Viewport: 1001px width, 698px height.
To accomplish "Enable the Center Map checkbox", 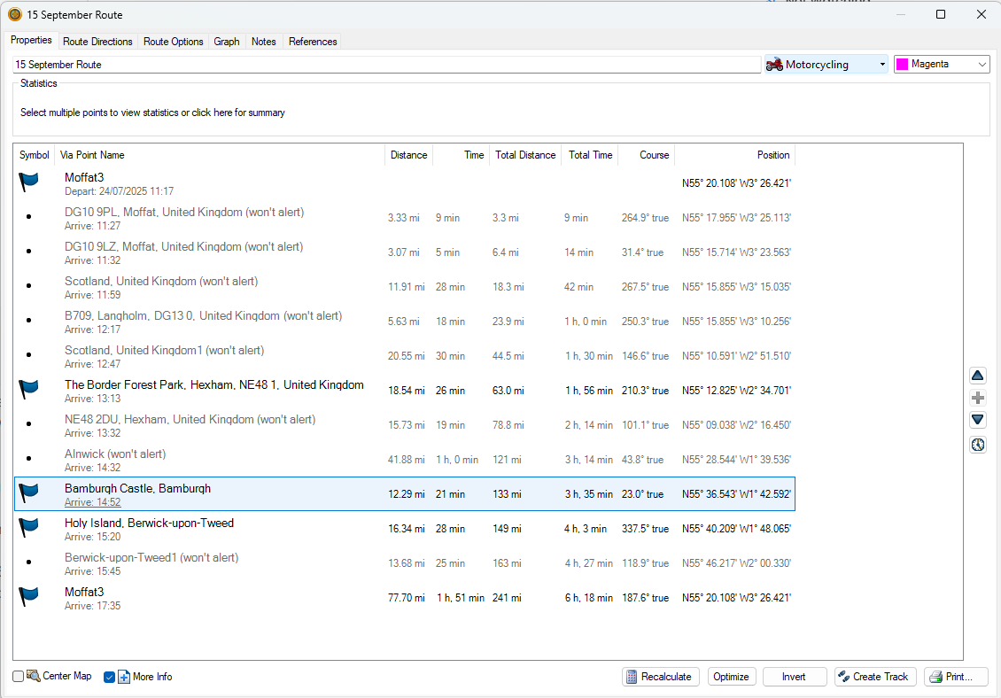I will click(x=19, y=676).
